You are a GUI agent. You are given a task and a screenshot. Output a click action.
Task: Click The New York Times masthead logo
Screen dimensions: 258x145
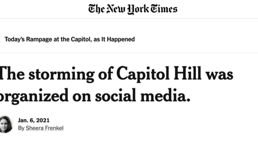click(x=133, y=9)
